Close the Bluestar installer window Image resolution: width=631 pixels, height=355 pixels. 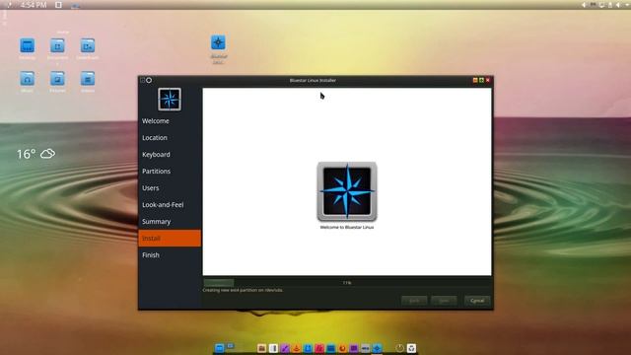pyautogui.click(x=488, y=81)
